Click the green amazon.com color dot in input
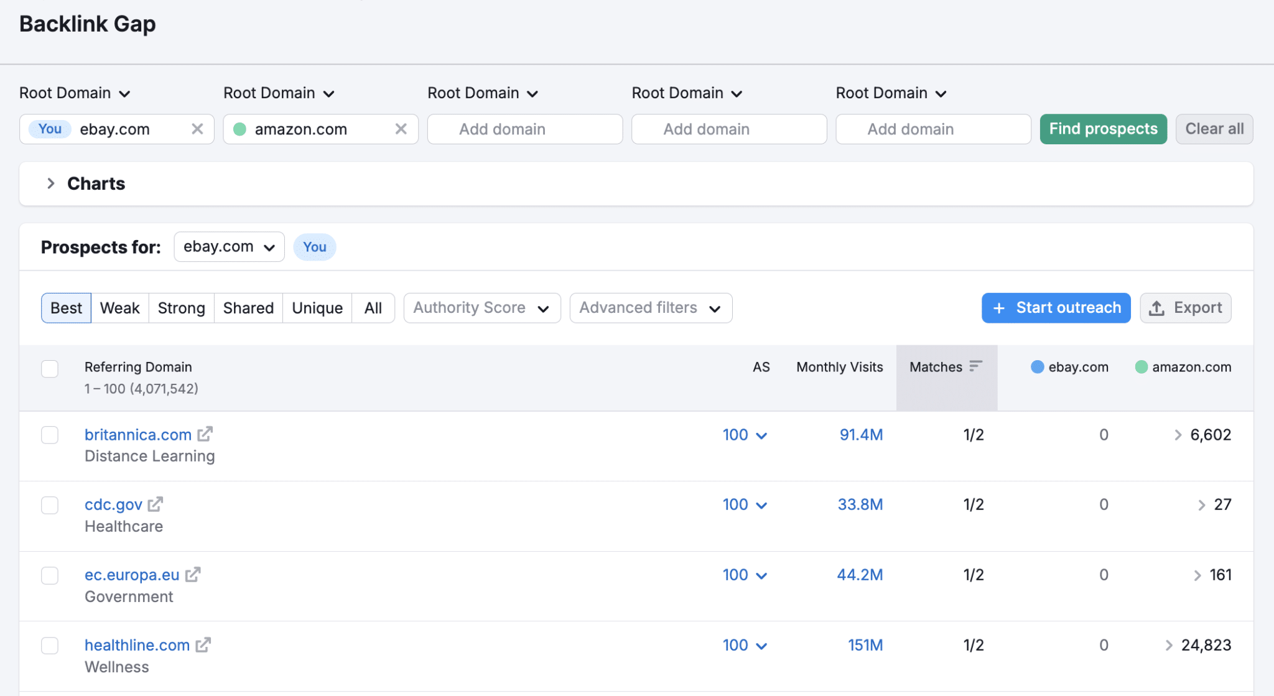 pos(239,129)
